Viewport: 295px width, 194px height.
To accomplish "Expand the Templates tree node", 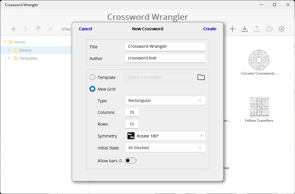I will click(x=9, y=58).
